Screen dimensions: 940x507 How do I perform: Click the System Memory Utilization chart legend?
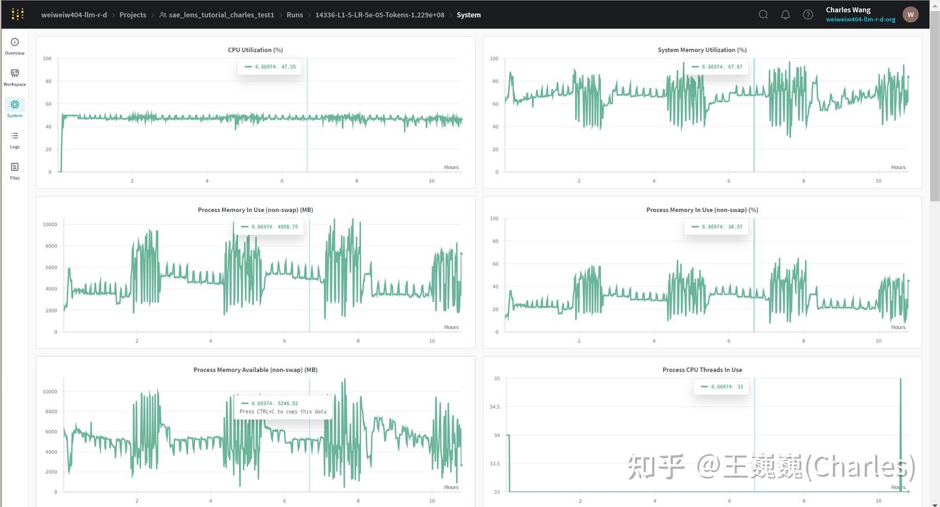[717, 67]
